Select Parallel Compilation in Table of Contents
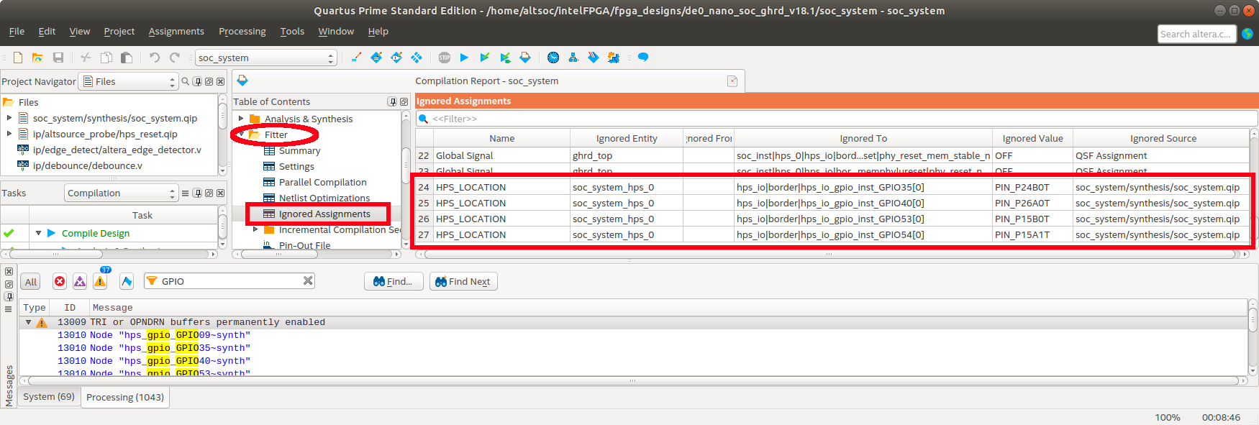 point(322,183)
